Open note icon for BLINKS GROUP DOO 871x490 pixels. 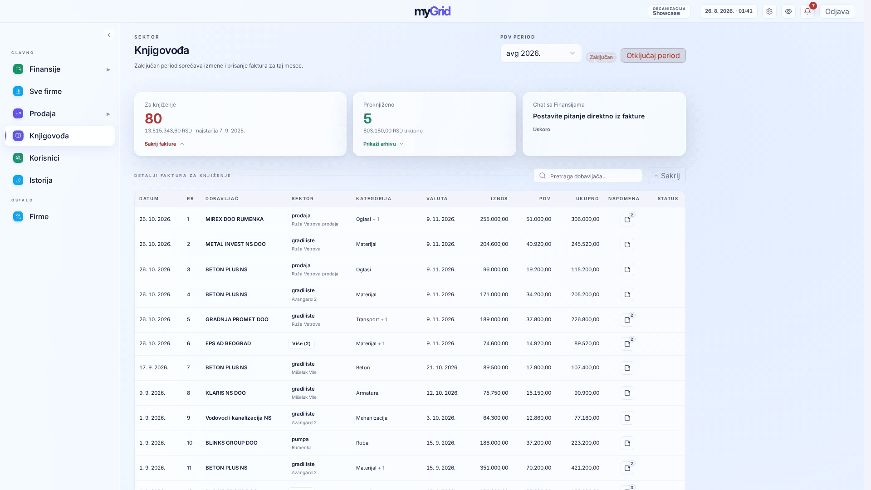click(x=627, y=443)
